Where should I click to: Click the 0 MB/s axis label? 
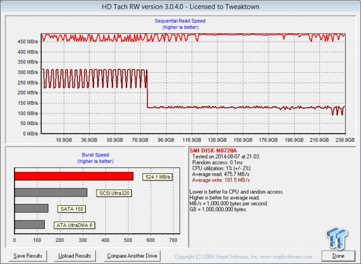click(x=30, y=134)
